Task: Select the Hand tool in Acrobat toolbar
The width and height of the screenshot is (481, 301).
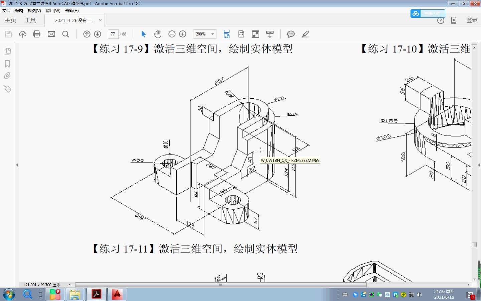Action: (157, 34)
